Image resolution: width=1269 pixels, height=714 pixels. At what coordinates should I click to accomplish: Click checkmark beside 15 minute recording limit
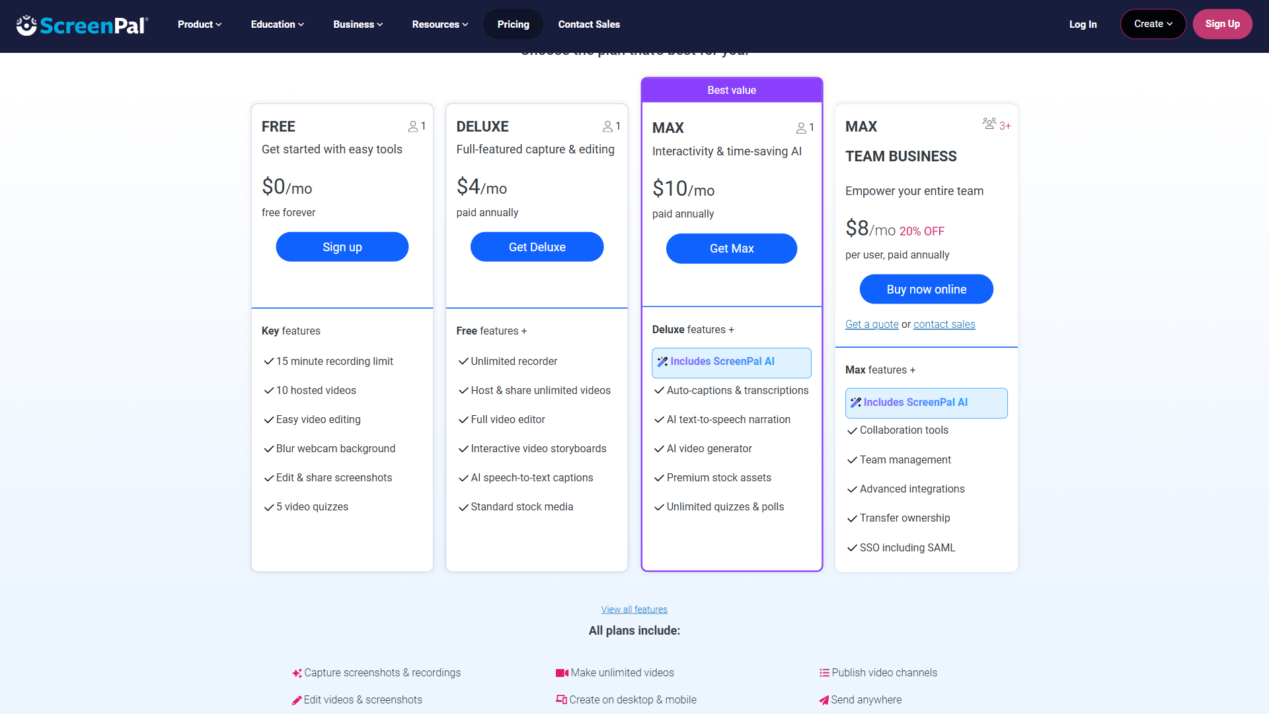269,362
